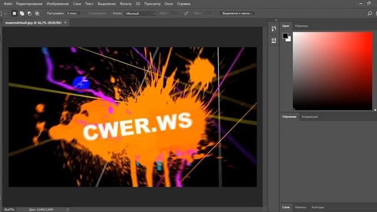Screen dimensions: 377x212
Task: Open the marquee tool preset picker arrow
Action: coord(5,14)
